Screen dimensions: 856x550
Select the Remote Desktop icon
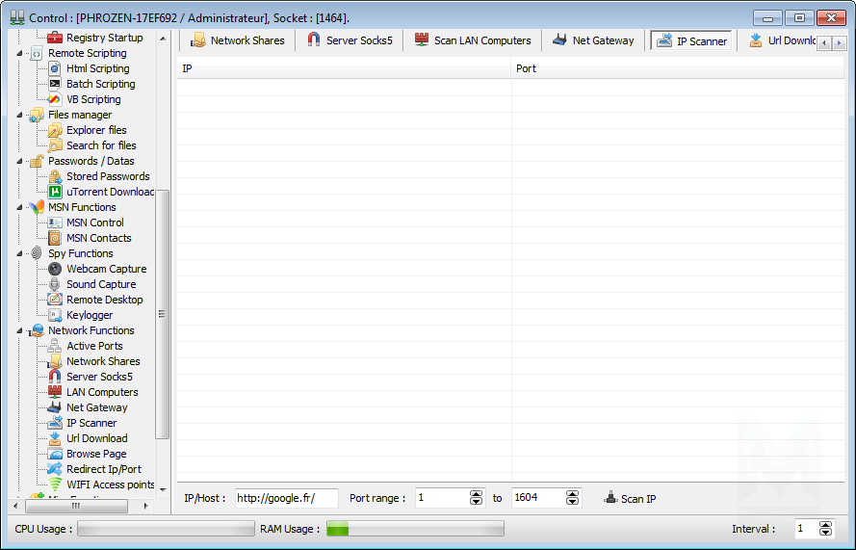click(x=55, y=300)
